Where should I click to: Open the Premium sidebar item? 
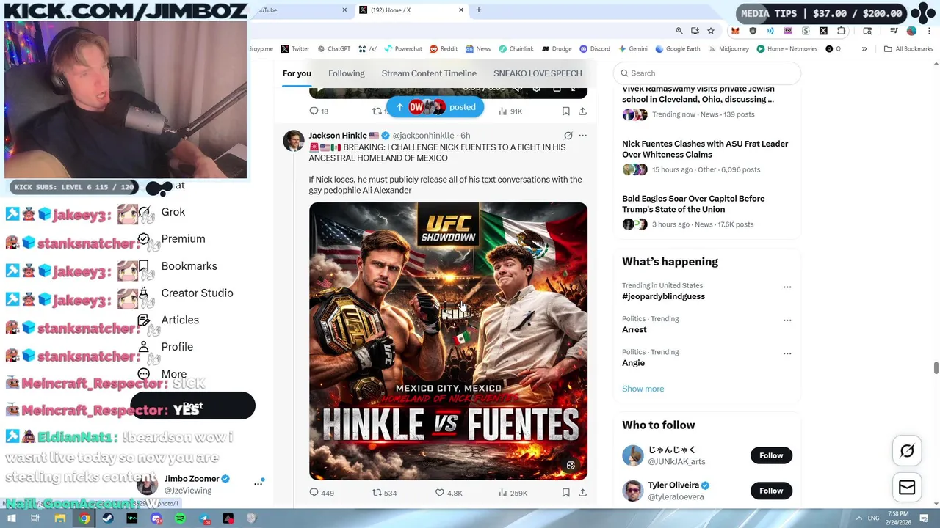tap(172, 239)
